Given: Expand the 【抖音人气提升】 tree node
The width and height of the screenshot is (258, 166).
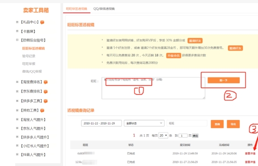Looking at the screenshot, I should tap(17, 154).
